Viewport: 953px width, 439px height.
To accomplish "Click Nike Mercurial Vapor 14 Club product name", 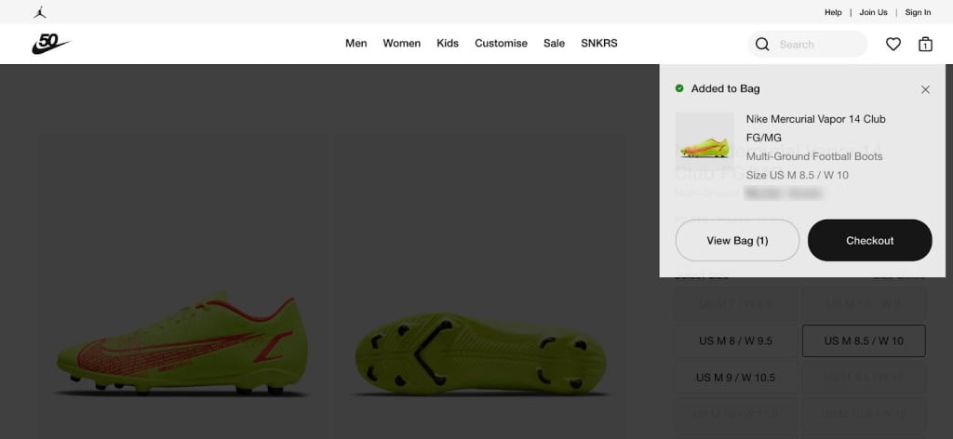I will (x=815, y=128).
